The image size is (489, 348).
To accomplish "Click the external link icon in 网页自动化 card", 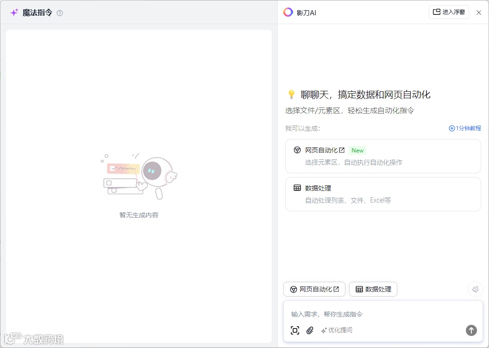I will pos(342,150).
